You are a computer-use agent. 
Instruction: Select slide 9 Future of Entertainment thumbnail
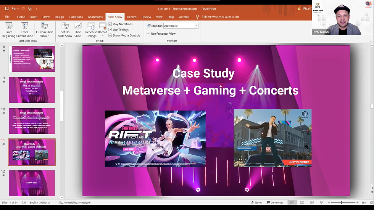click(32, 90)
